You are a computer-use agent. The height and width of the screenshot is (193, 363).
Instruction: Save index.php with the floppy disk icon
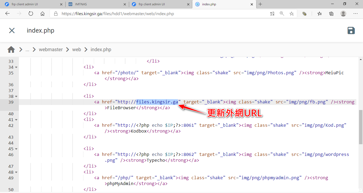(351, 30)
